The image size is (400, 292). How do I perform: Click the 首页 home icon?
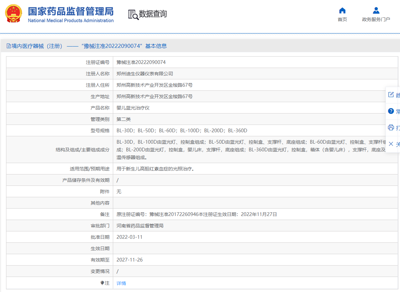pos(342,10)
